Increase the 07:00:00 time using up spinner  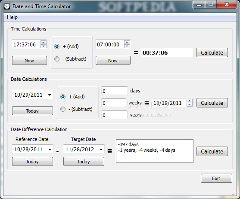pyautogui.click(x=127, y=42)
